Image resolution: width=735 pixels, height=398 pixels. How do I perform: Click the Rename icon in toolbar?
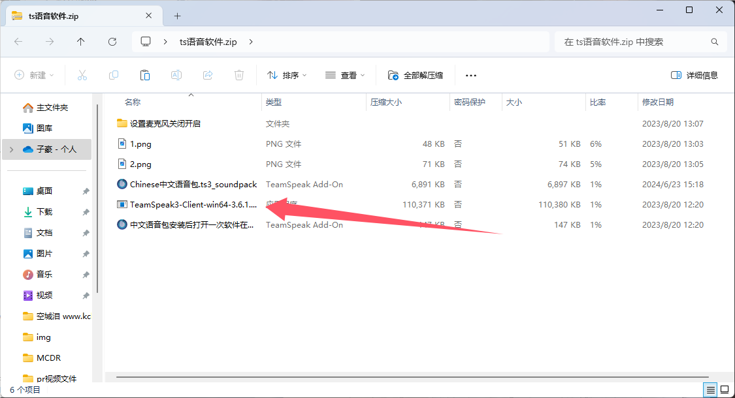tap(176, 75)
